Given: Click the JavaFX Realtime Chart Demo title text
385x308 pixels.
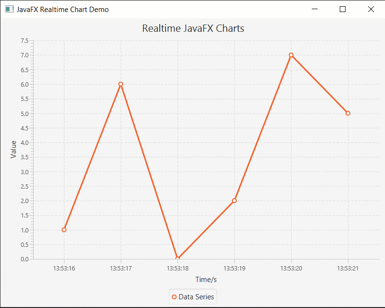Looking at the screenshot, I should (63, 9).
